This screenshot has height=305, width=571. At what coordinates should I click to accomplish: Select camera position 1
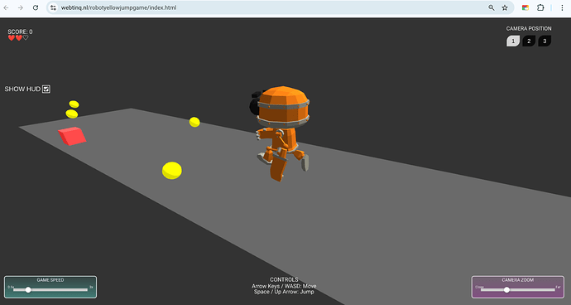coord(513,41)
